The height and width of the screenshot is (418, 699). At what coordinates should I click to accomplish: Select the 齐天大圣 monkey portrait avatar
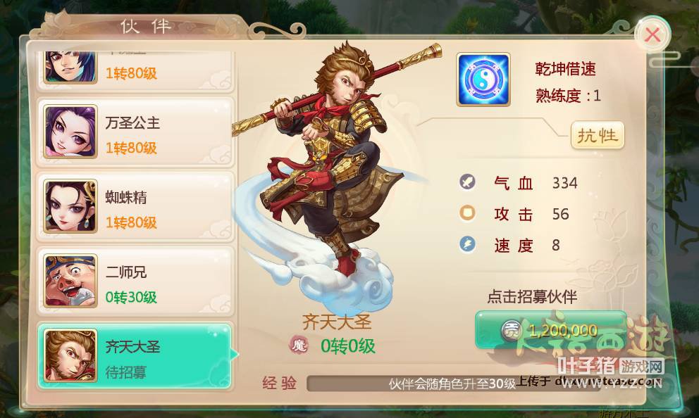coord(70,355)
